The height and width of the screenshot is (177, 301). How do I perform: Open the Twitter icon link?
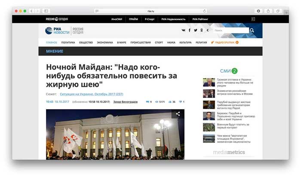196,31
